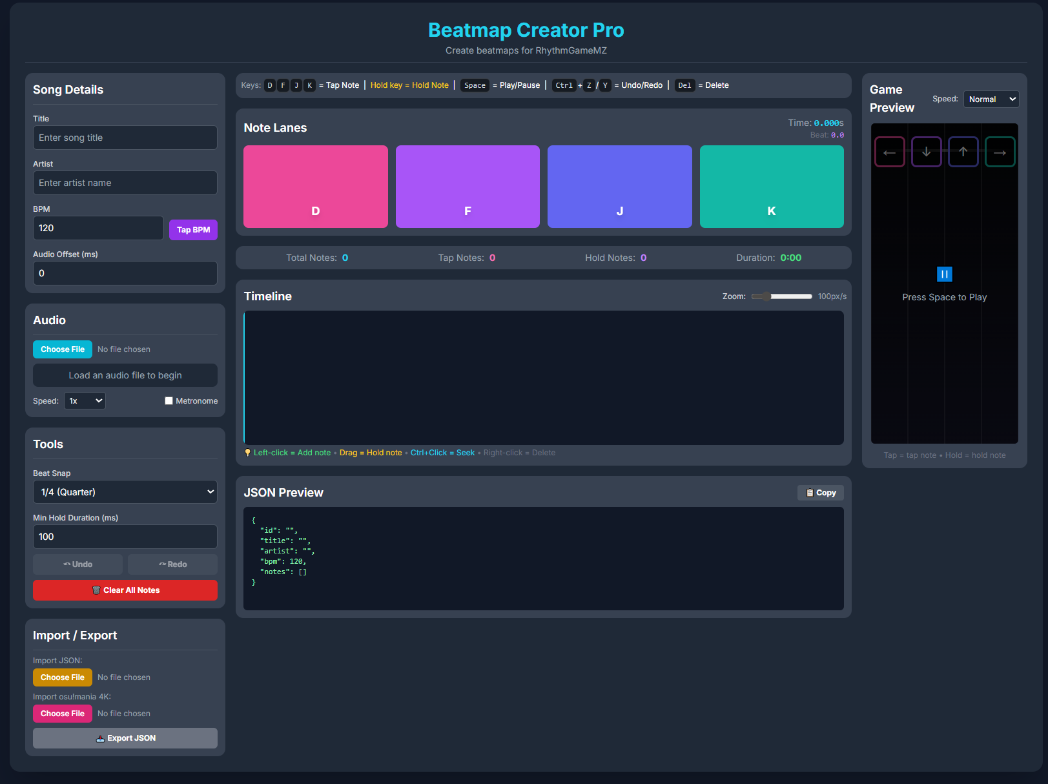The image size is (1048, 784).
Task: Click the left arrow icon in Game Preview
Action: click(x=890, y=151)
